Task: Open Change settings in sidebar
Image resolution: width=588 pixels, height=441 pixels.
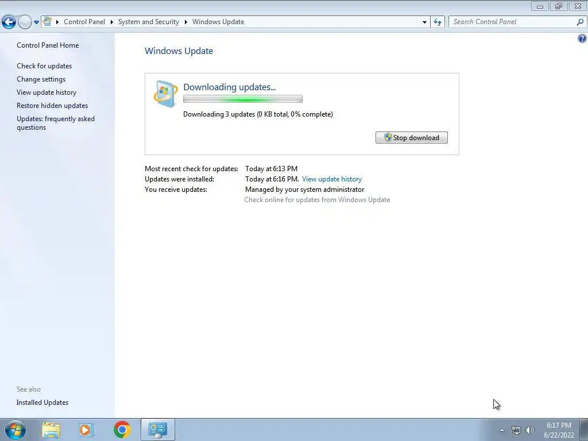Action: [x=41, y=79]
